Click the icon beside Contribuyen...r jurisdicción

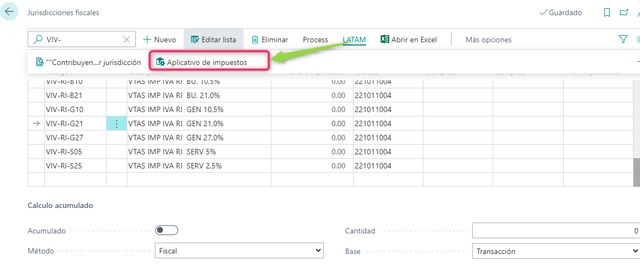click(40, 62)
